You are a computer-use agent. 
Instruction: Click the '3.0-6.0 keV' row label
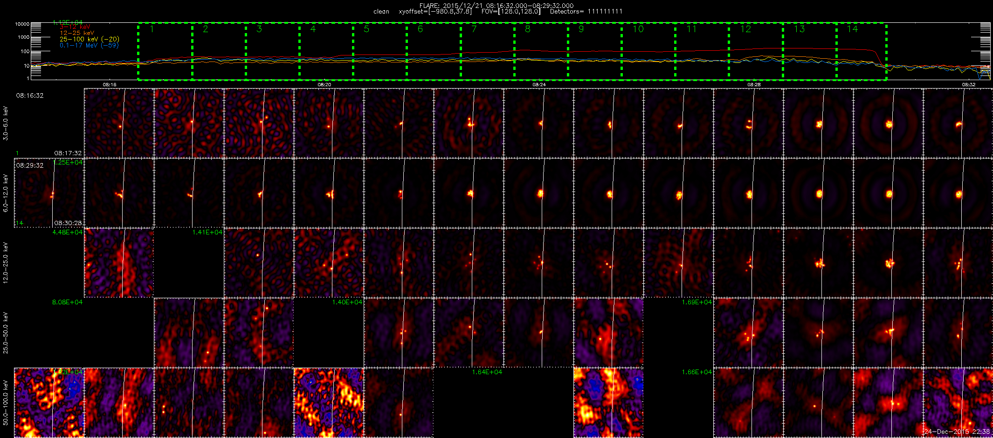[6, 123]
